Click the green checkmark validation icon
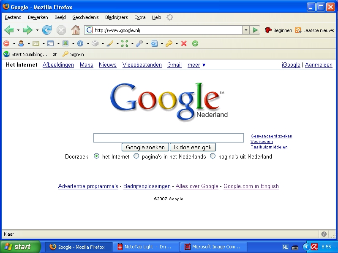 (195, 43)
